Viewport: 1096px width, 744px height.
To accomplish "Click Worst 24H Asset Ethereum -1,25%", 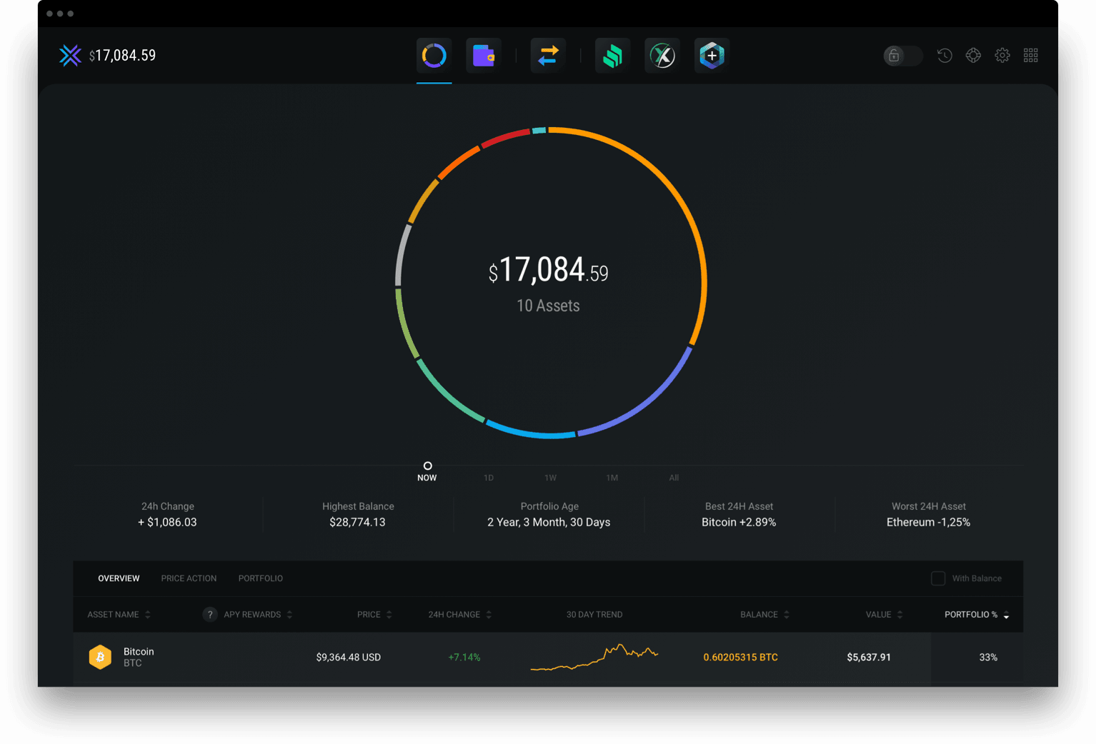I will click(x=928, y=514).
